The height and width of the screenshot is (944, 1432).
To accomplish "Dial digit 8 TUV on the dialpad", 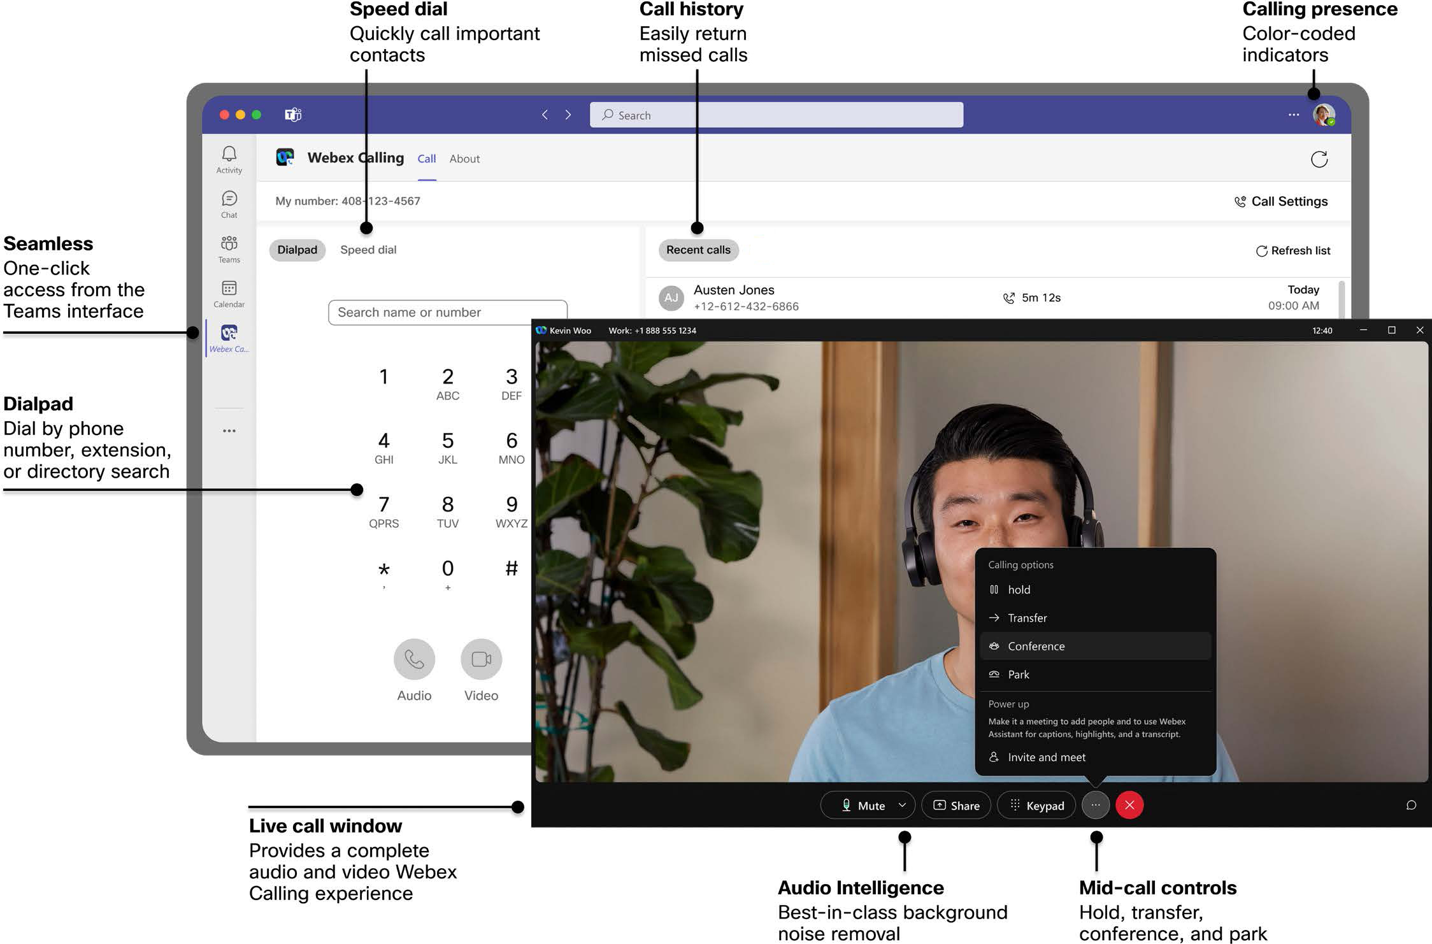I will click(x=448, y=511).
